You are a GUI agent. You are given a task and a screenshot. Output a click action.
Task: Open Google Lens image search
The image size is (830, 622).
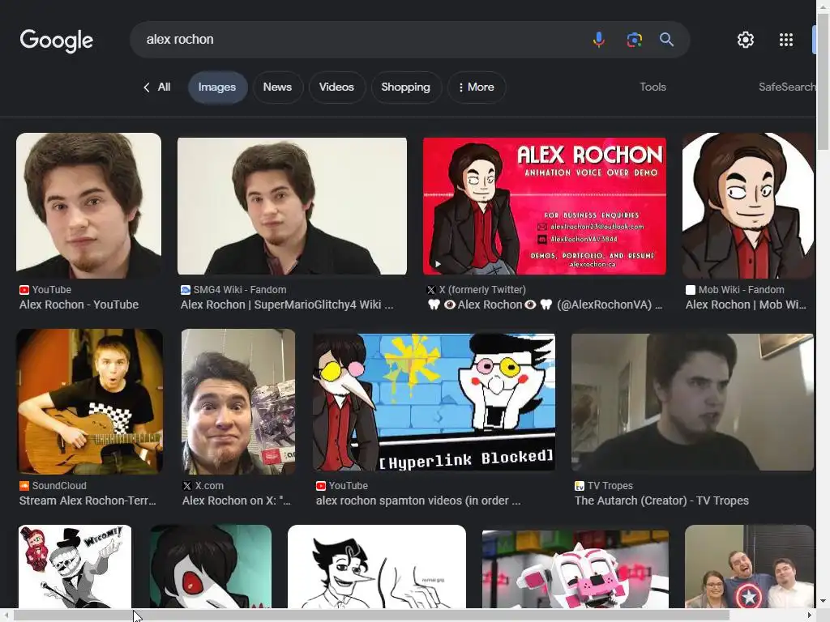[x=634, y=40]
